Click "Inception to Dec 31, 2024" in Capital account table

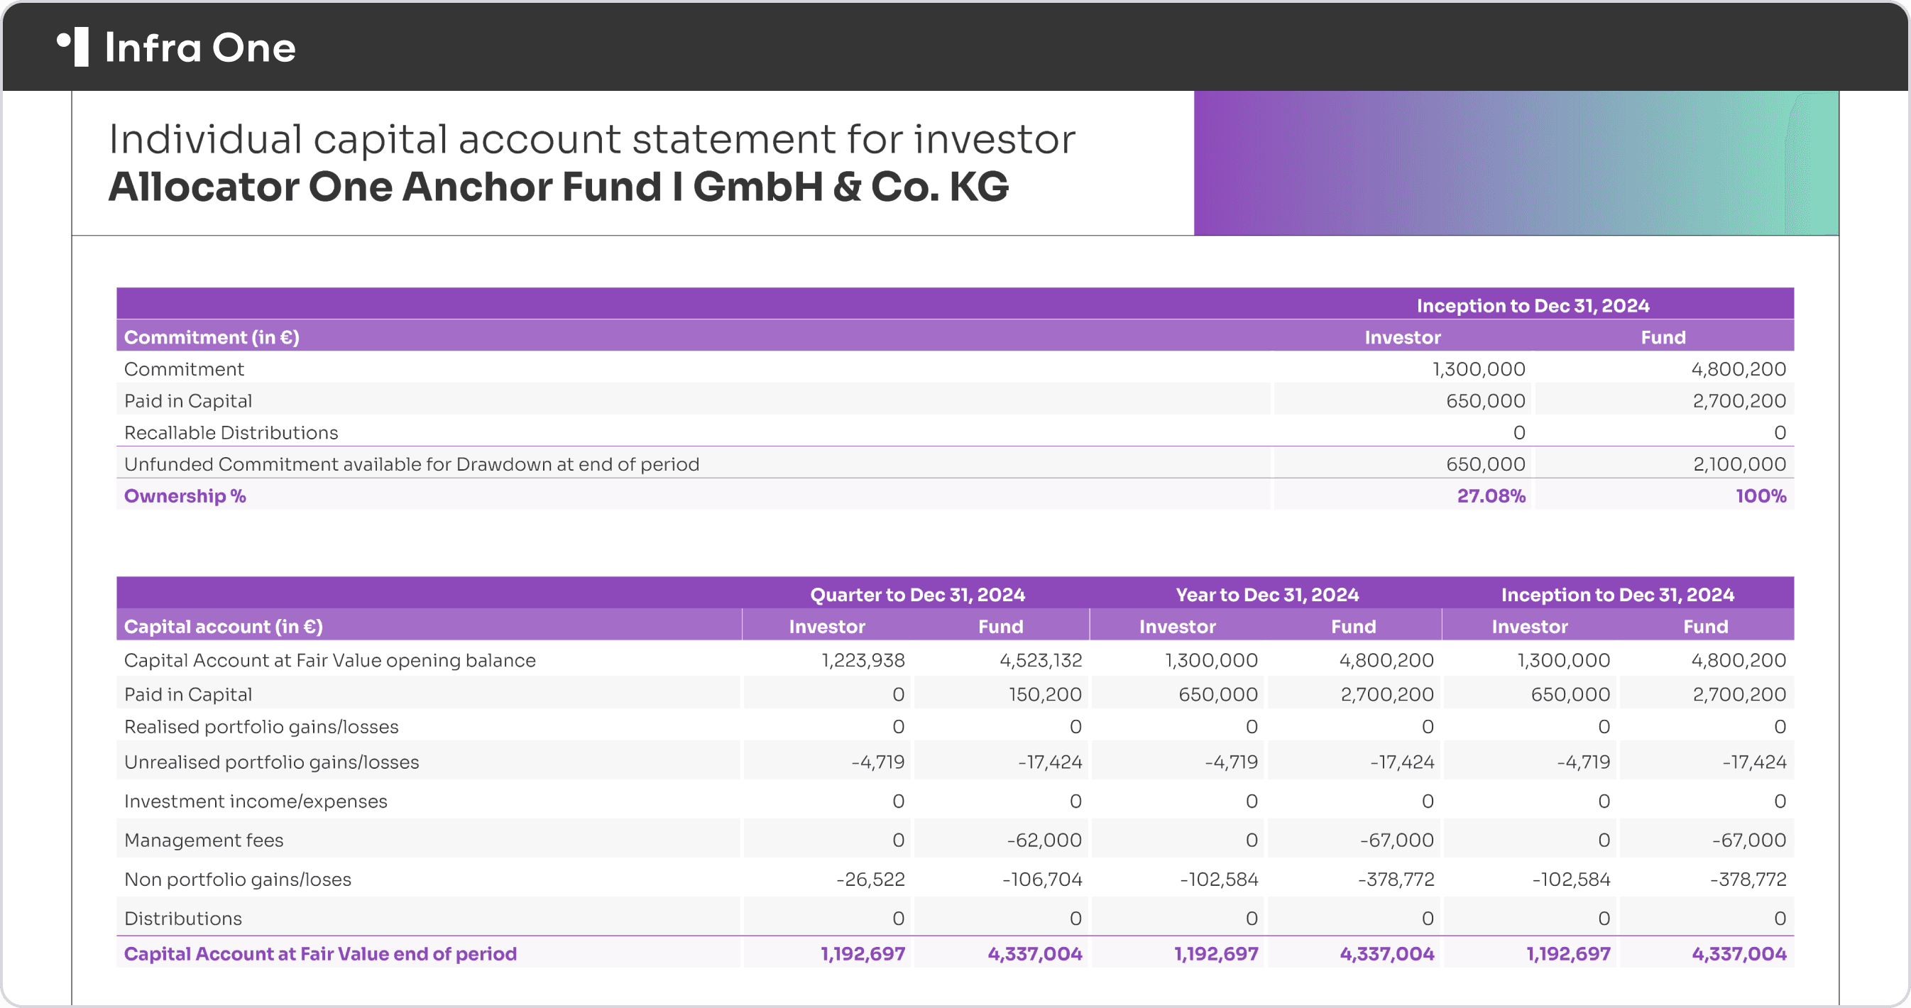(x=1617, y=595)
